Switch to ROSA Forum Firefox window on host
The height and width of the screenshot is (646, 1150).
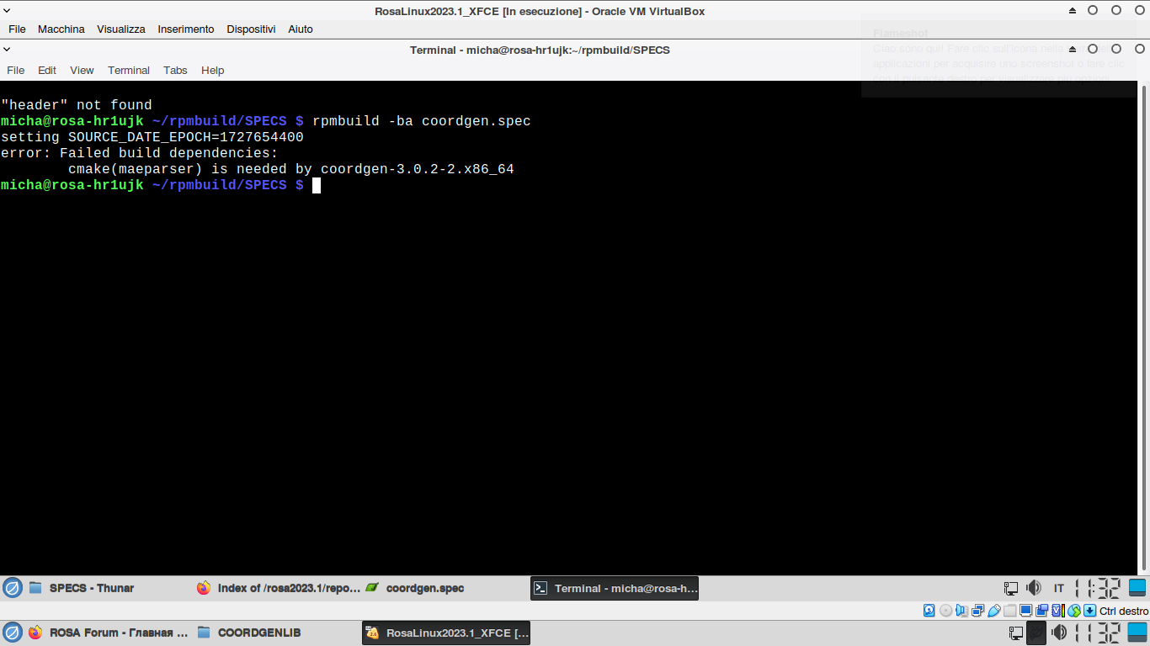[109, 633]
